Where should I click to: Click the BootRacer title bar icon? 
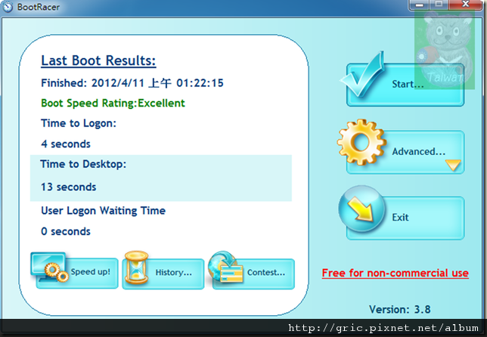tap(8, 7)
